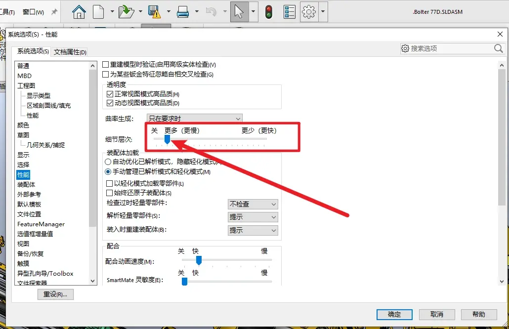Click the Open file folder icon
The image size is (509, 329).
tap(127, 12)
